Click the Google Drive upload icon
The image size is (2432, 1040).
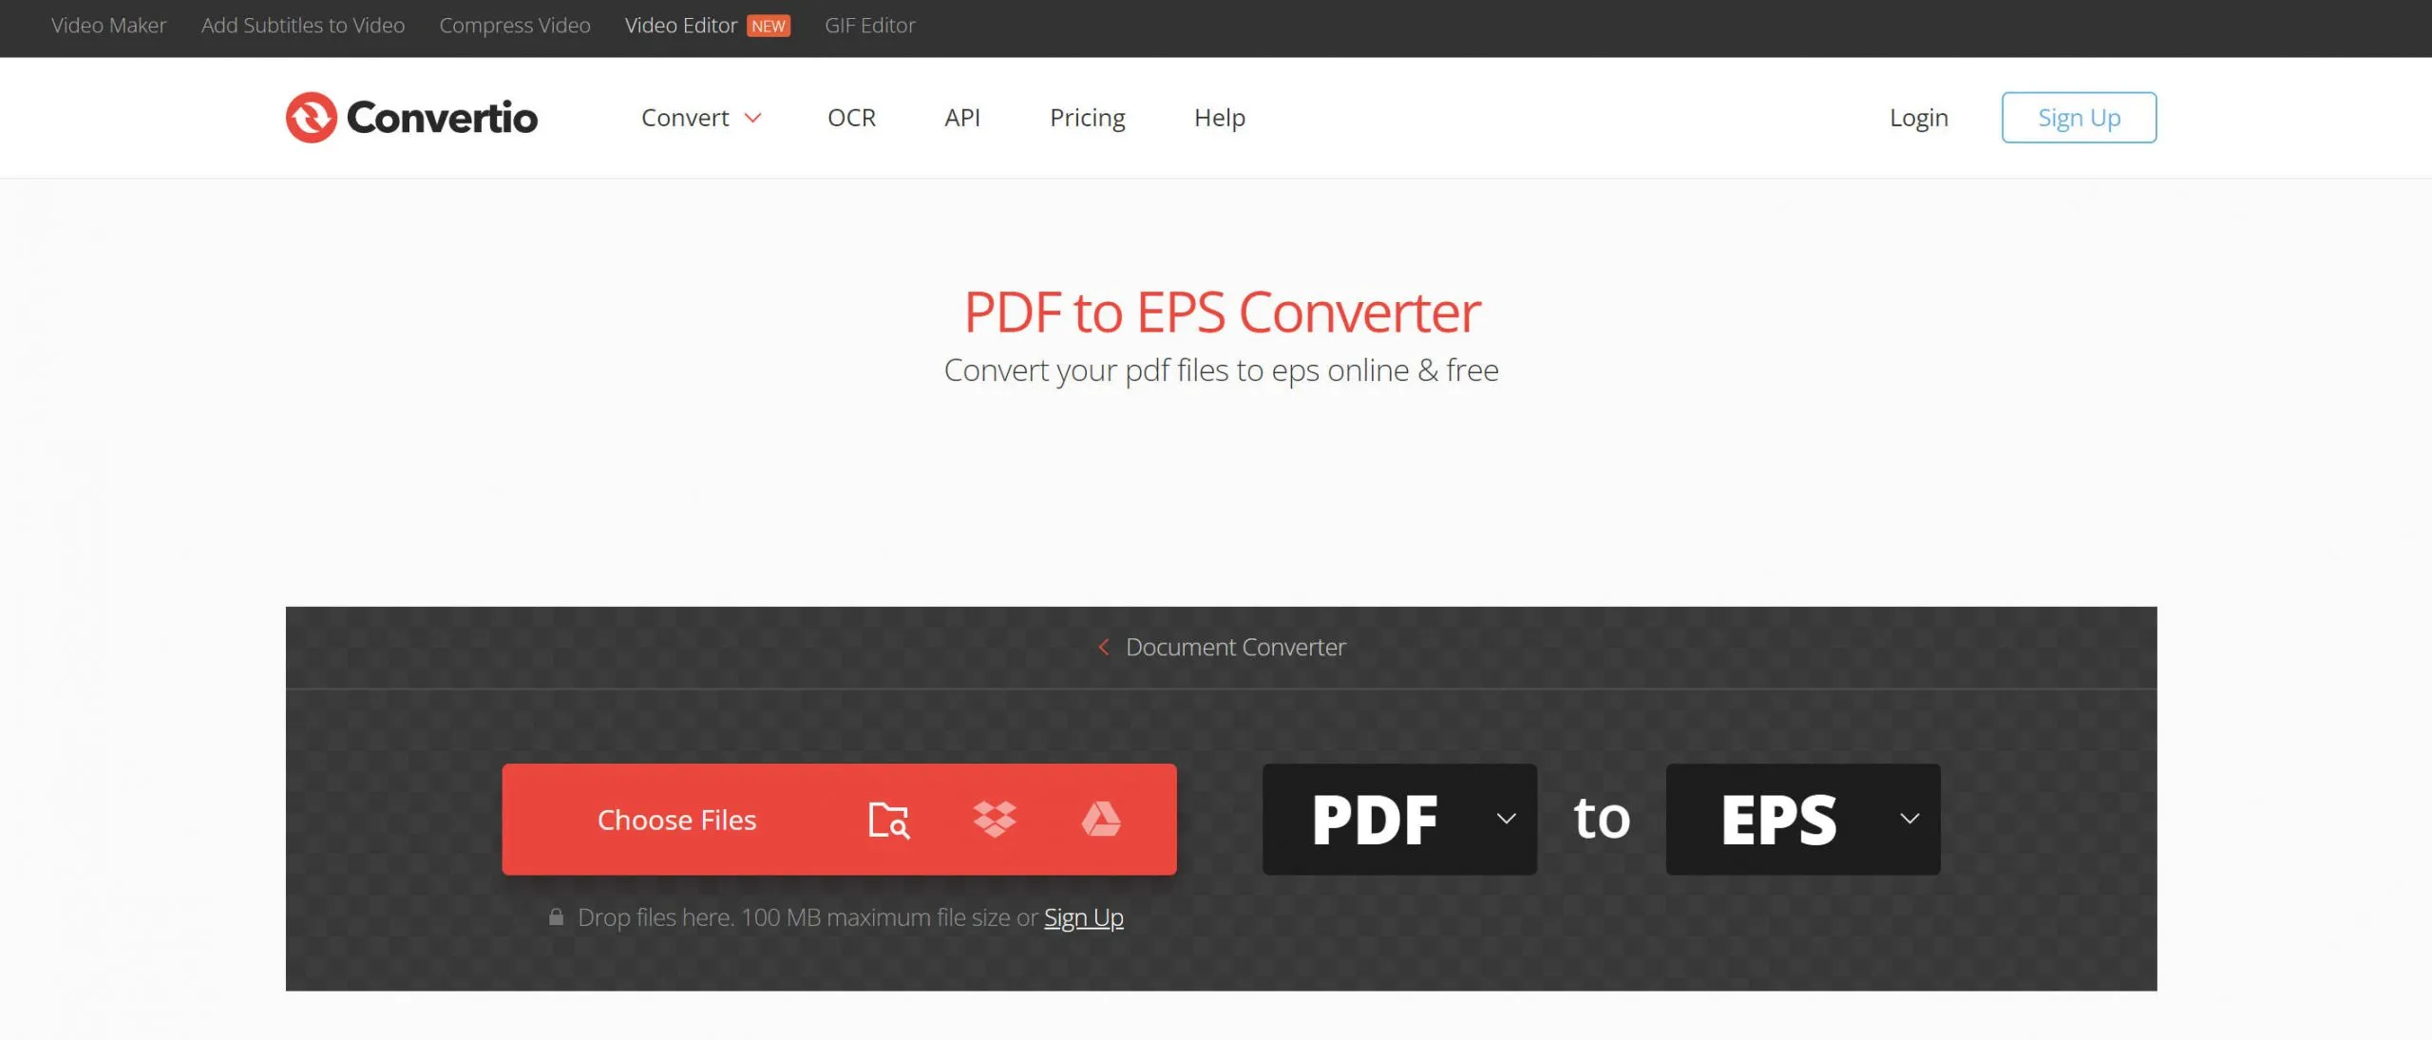[x=1101, y=819]
